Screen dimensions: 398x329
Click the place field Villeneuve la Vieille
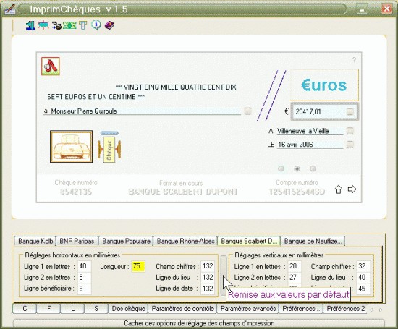tap(310, 131)
